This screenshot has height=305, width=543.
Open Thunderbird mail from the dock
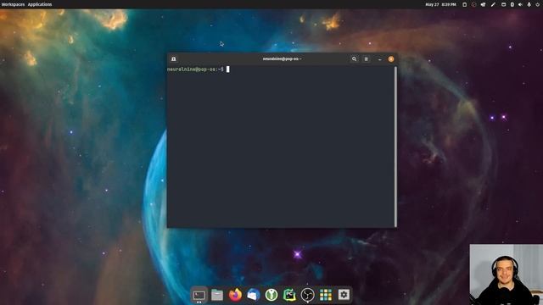[x=253, y=295]
